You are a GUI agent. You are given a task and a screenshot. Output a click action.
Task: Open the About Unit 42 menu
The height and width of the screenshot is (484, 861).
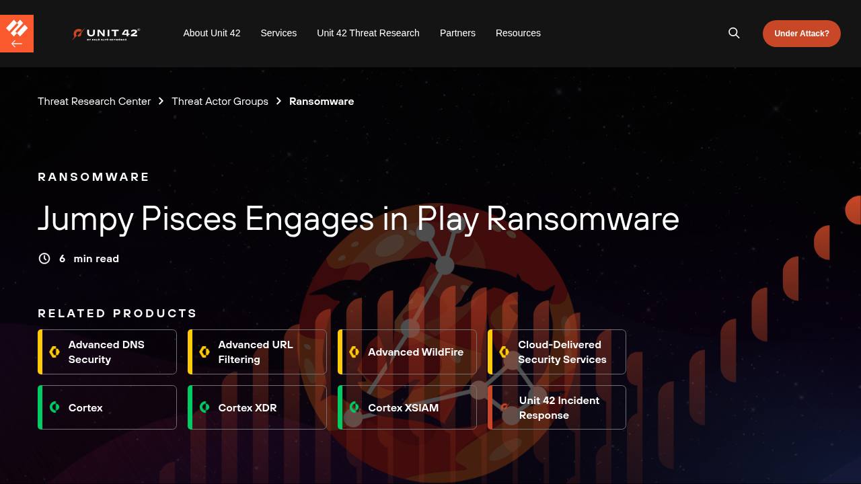[212, 33]
